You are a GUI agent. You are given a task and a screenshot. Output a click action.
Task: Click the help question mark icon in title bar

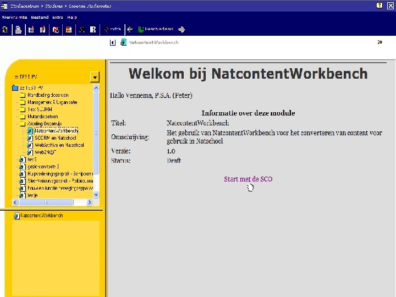[380, 5]
